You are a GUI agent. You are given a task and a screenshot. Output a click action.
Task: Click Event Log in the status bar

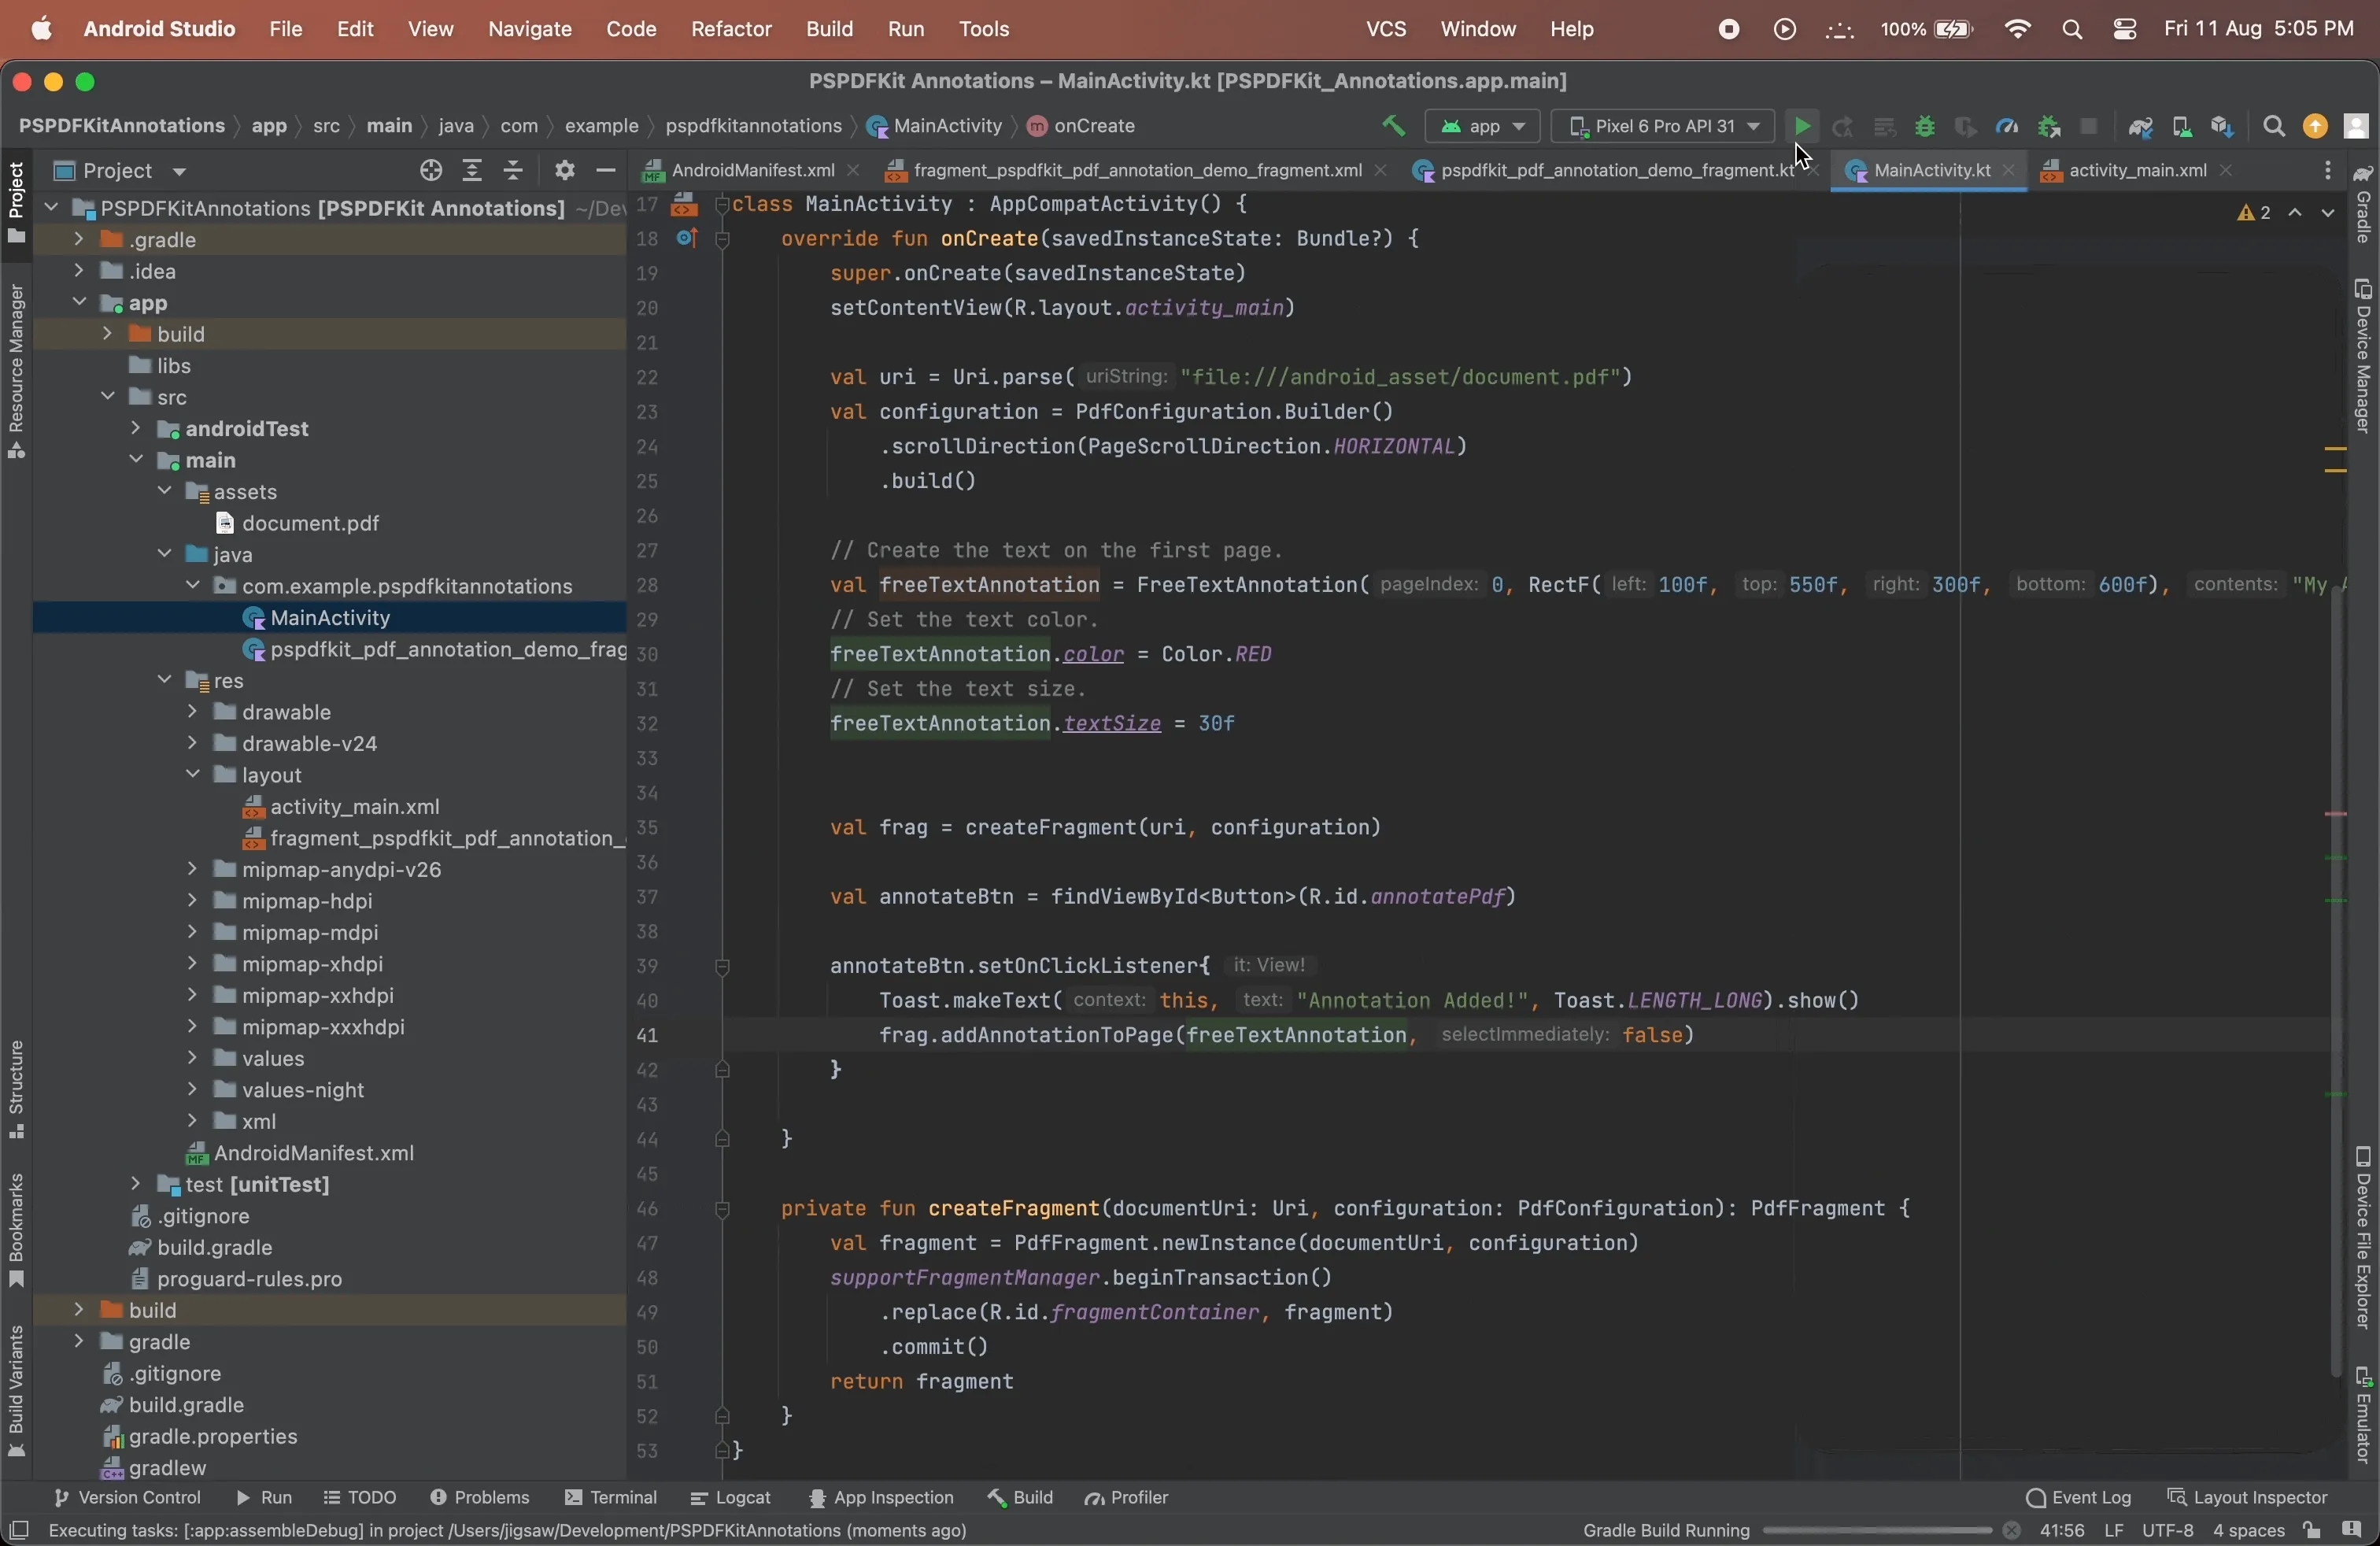point(2079,1498)
